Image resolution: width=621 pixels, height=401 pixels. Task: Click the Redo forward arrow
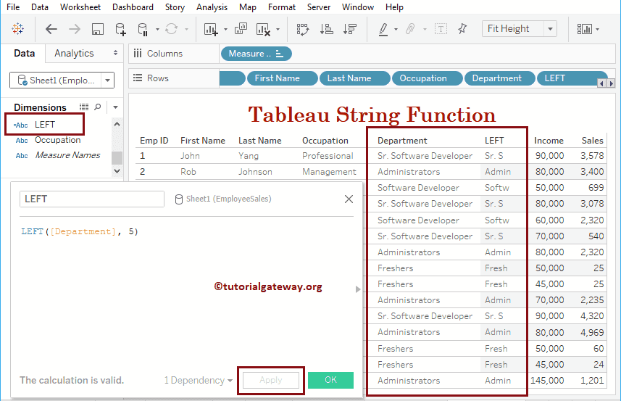(x=74, y=29)
